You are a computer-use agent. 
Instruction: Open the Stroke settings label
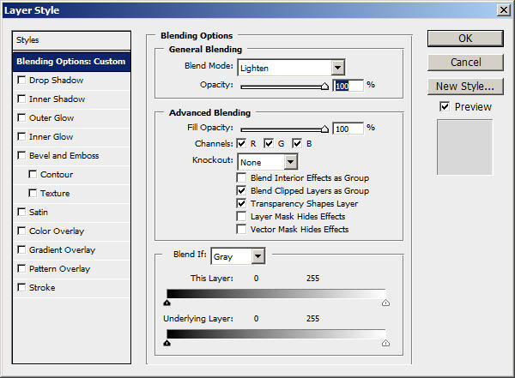click(x=42, y=287)
